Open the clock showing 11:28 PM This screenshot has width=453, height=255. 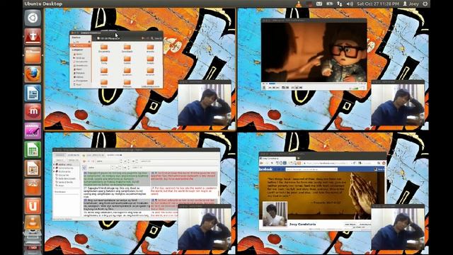378,4
